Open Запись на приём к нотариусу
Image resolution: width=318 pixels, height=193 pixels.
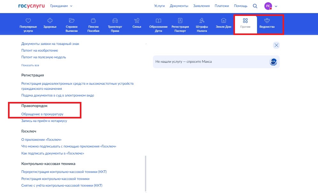[x=44, y=121]
